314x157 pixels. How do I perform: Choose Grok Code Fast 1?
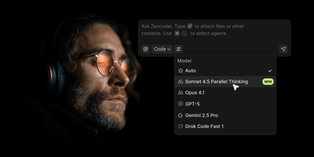[x=204, y=126]
